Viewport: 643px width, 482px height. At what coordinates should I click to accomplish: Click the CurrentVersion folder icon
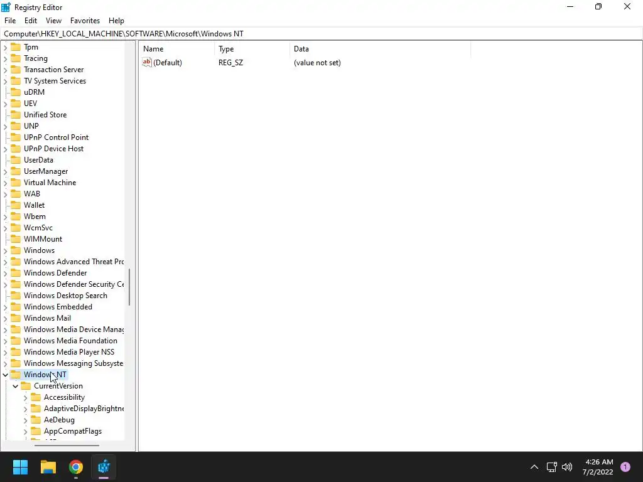tap(26, 386)
